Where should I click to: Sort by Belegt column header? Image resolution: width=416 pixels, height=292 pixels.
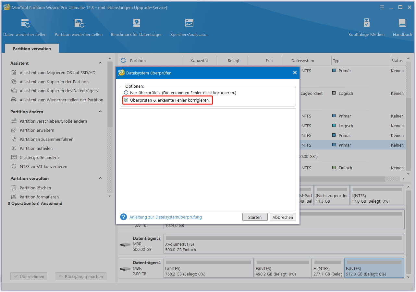233,61
